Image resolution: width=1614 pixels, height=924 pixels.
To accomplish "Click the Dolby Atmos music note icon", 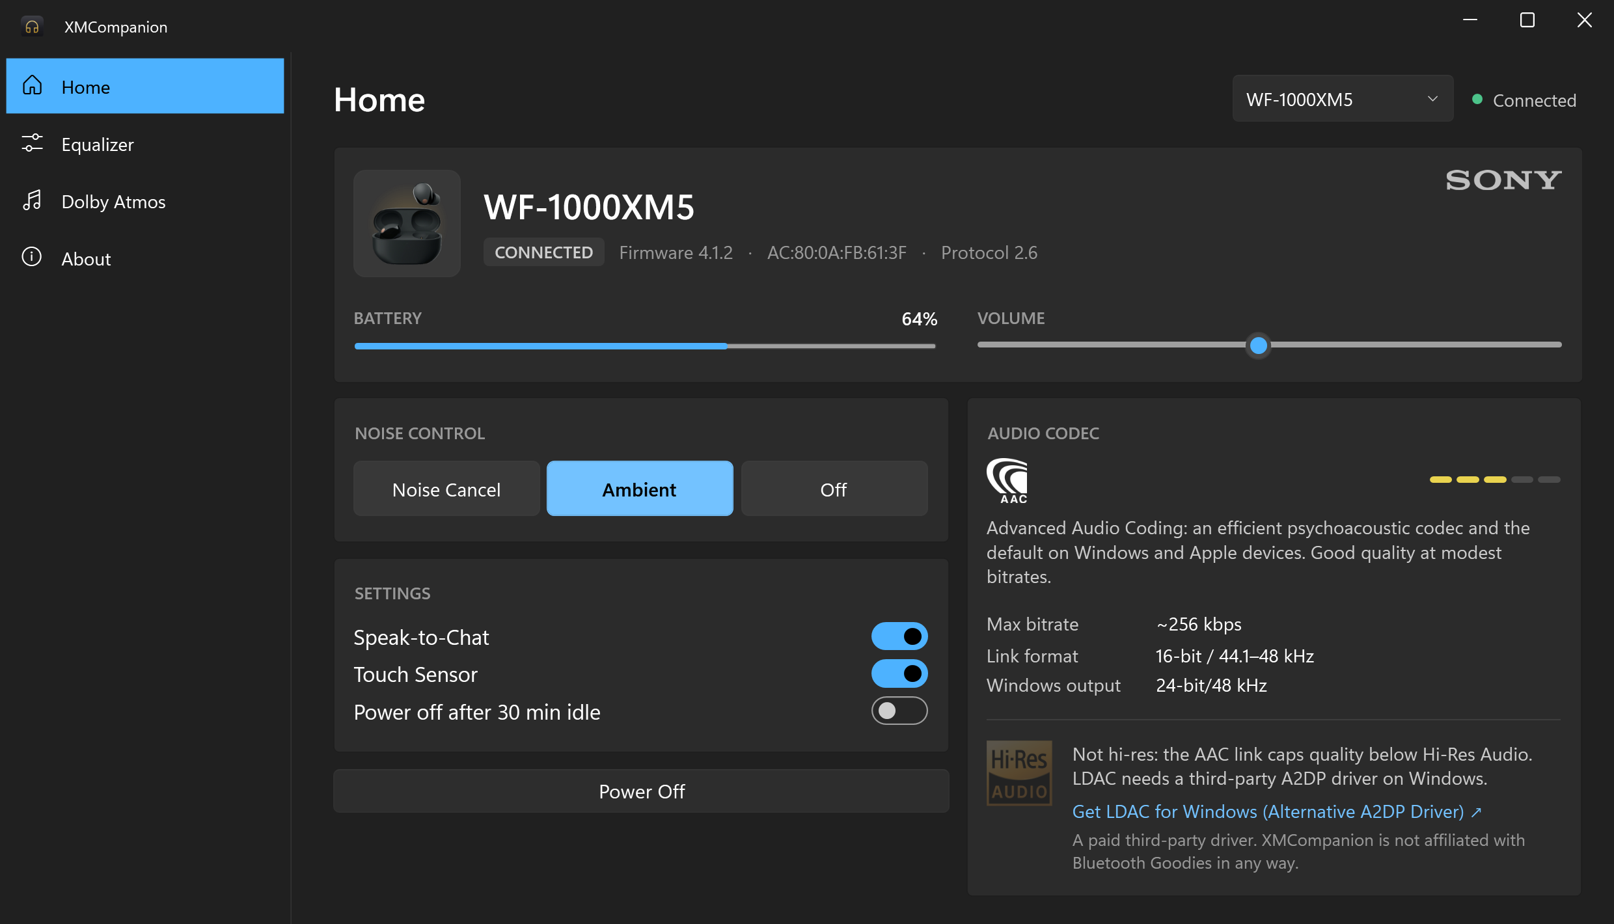I will (32, 200).
